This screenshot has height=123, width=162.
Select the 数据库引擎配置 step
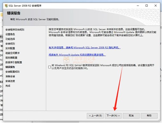pyautogui.click(x=14, y=62)
